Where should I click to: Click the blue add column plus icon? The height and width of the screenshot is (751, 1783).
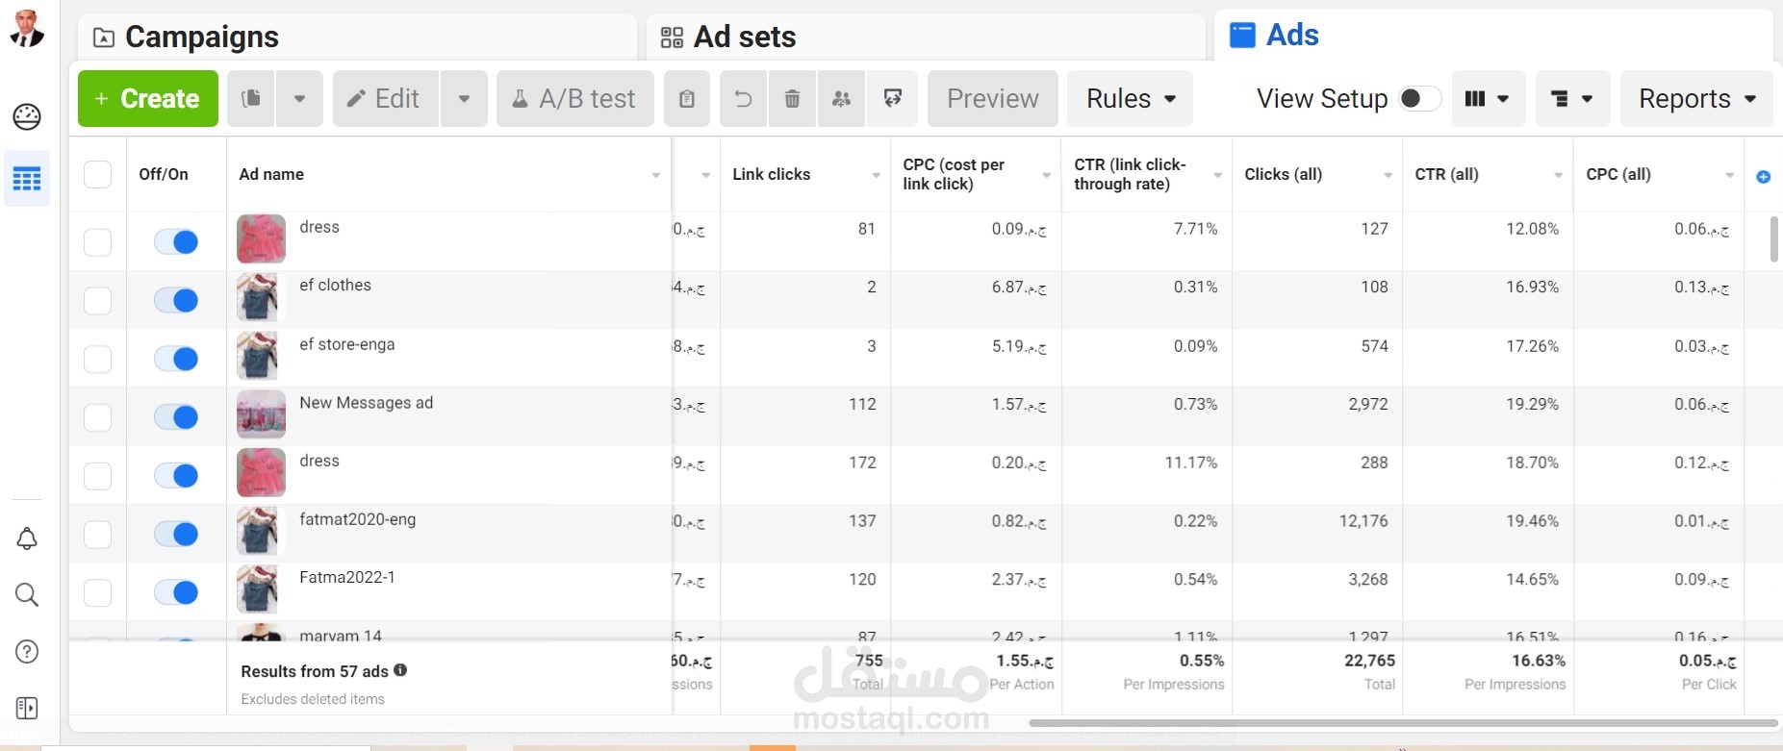click(x=1763, y=177)
